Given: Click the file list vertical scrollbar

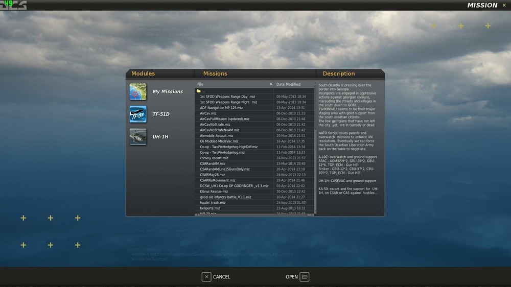Looking at the screenshot, I should [x=315, y=148].
